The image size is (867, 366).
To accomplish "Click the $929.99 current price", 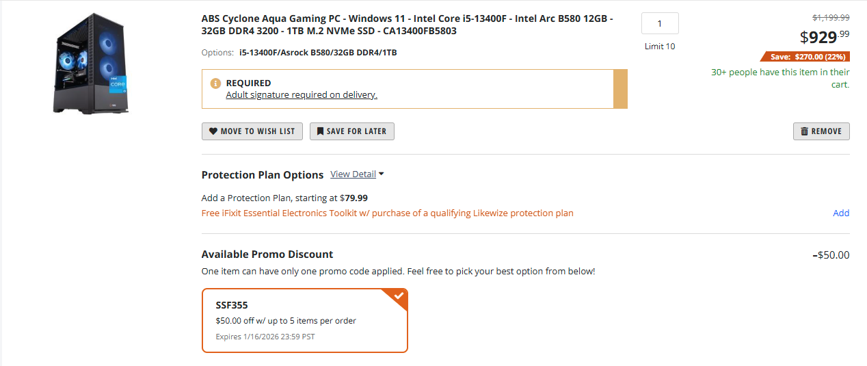I will (x=825, y=36).
